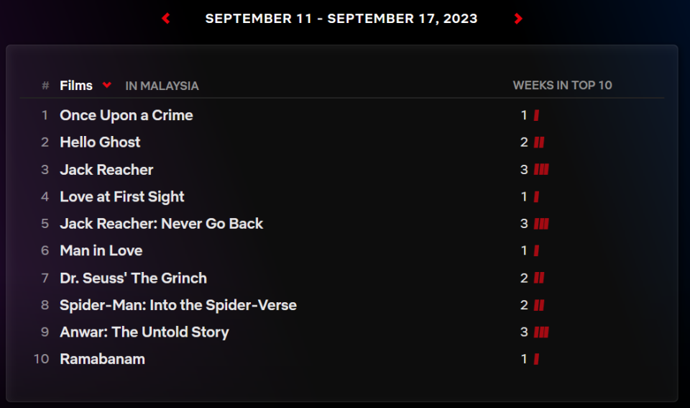Click the September 11 - September 17 date heading
690x408 pixels.
click(x=341, y=19)
